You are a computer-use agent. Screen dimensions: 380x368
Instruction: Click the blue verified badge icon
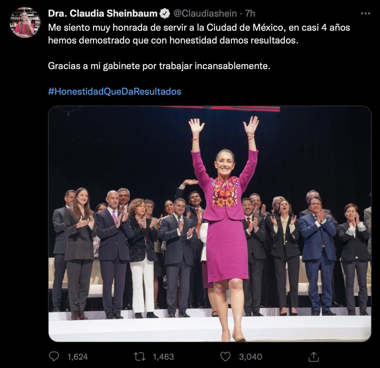coord(165,13)
